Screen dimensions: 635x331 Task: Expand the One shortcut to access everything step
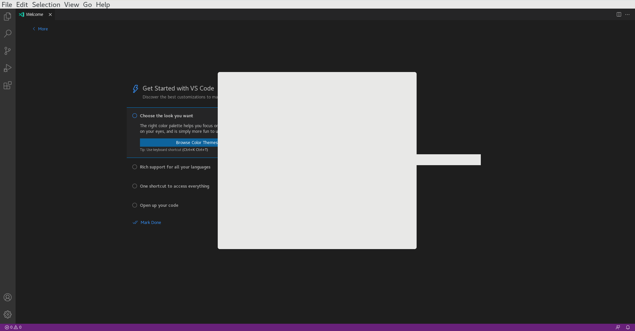pyautogui.click(x=174, y=186)
